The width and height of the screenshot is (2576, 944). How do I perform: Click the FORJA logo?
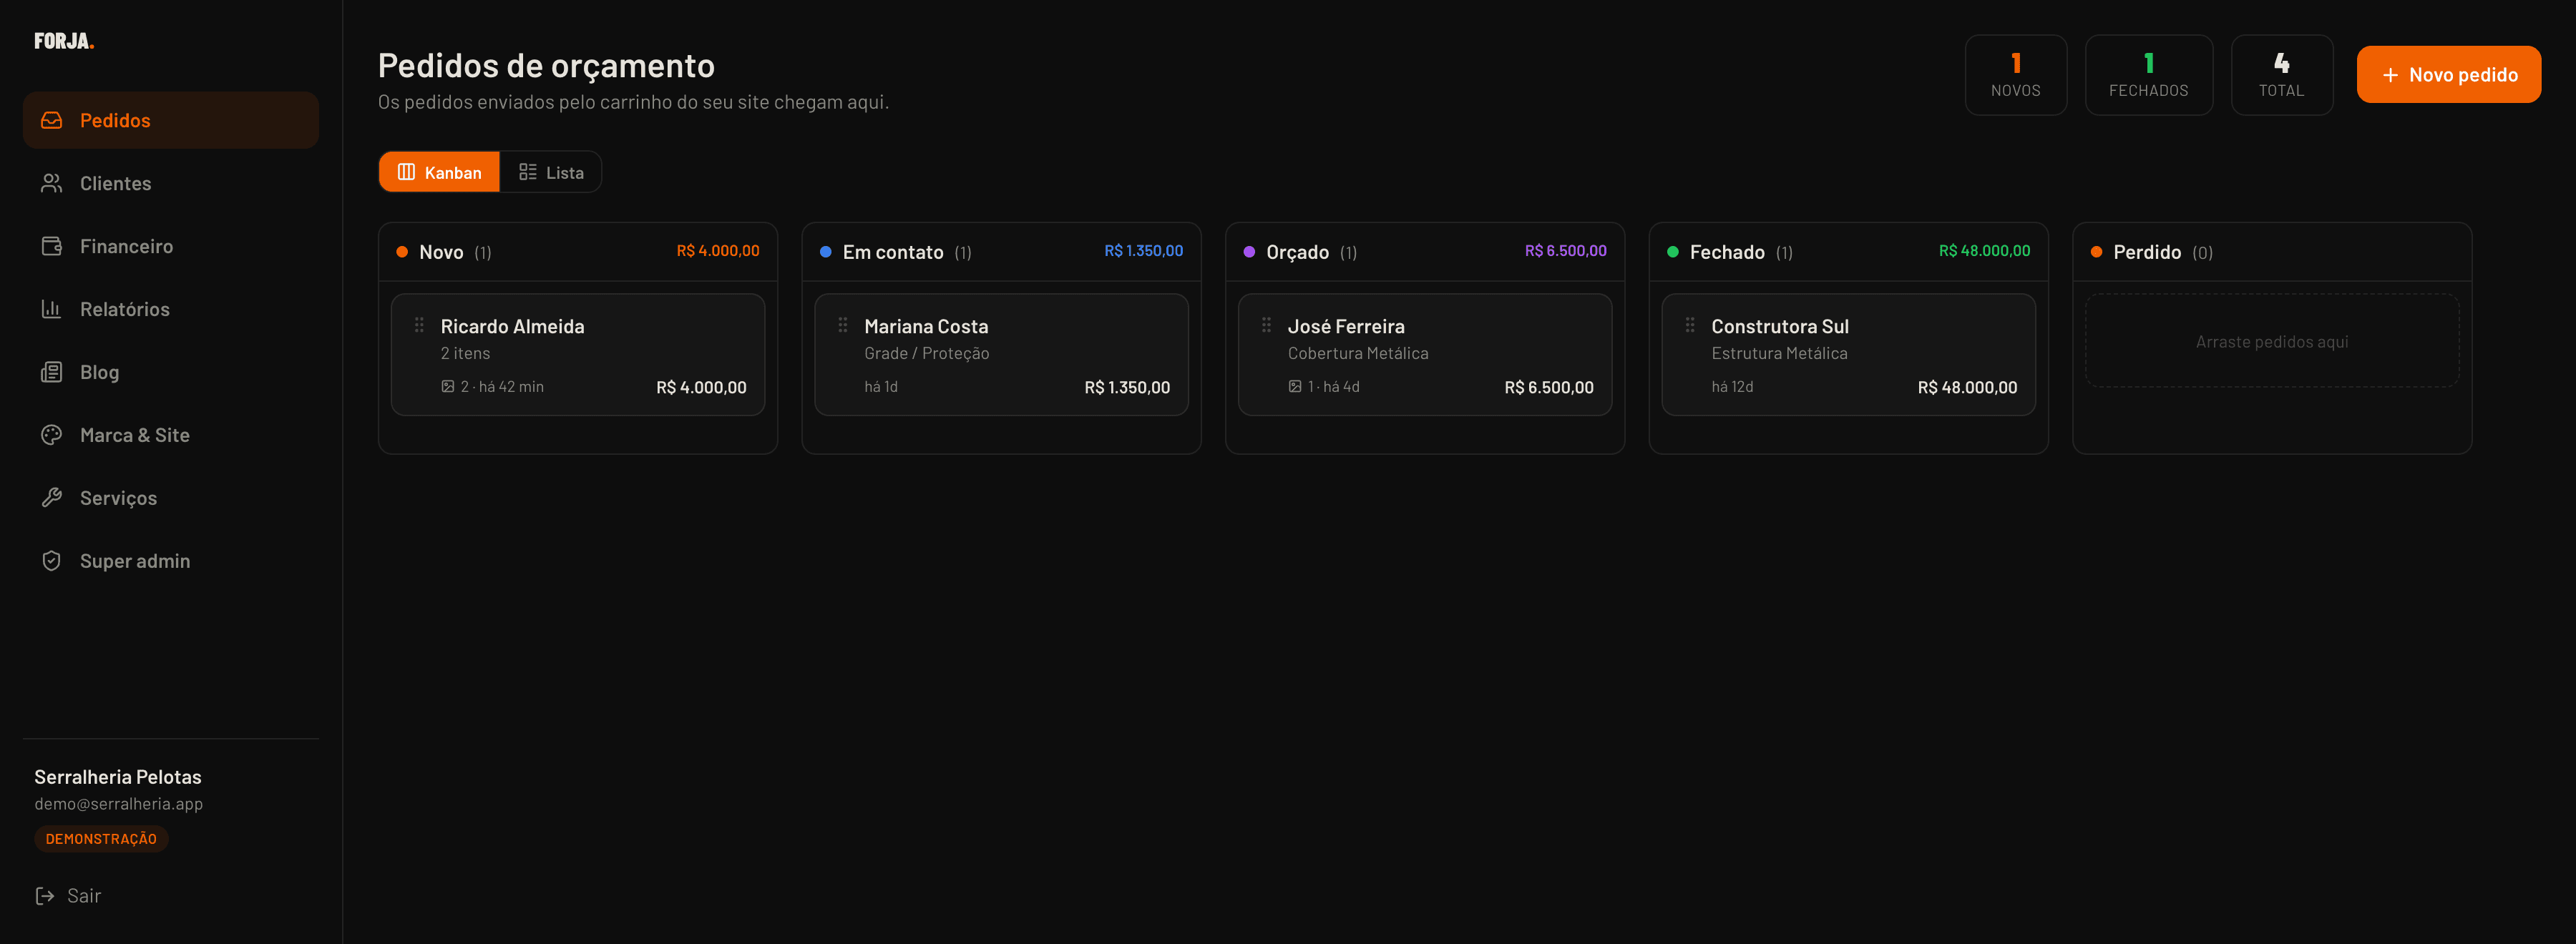tap(64, 41)
